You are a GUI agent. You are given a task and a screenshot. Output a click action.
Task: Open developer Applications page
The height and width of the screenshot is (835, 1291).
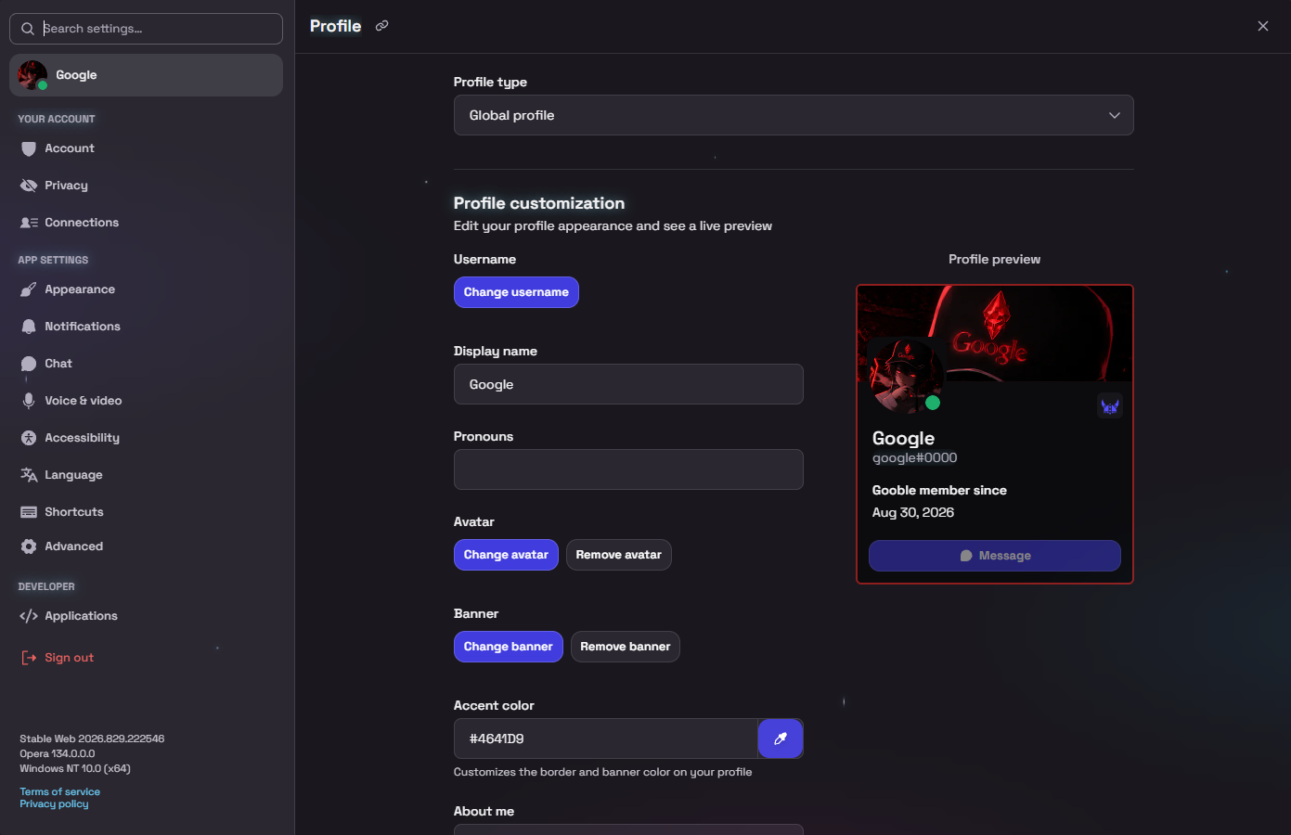(147, 616)
